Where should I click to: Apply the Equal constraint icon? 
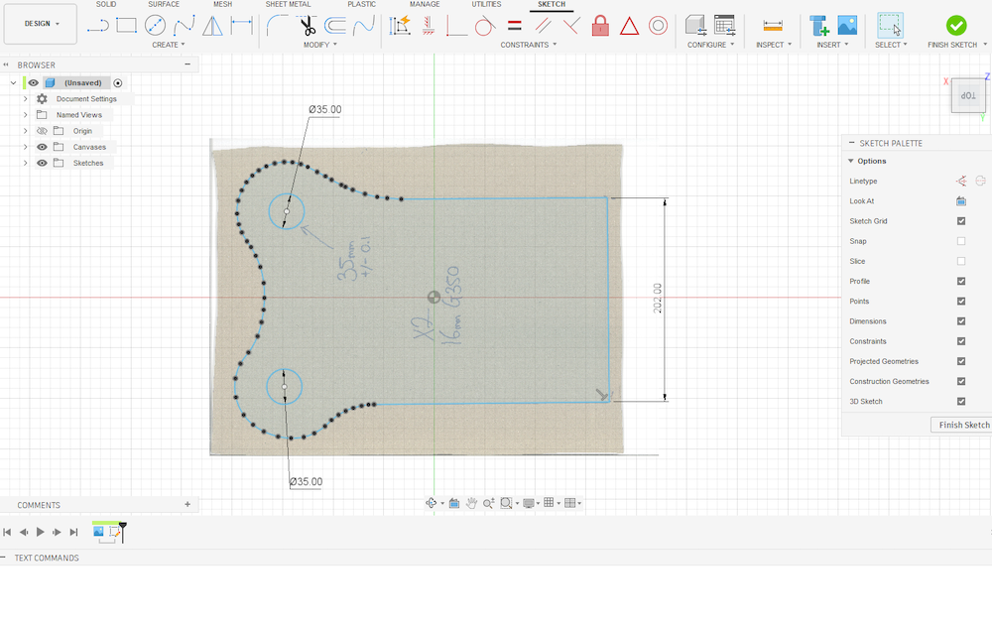[514, 26]
